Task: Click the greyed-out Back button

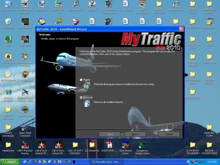Action: tap(109, 134)
